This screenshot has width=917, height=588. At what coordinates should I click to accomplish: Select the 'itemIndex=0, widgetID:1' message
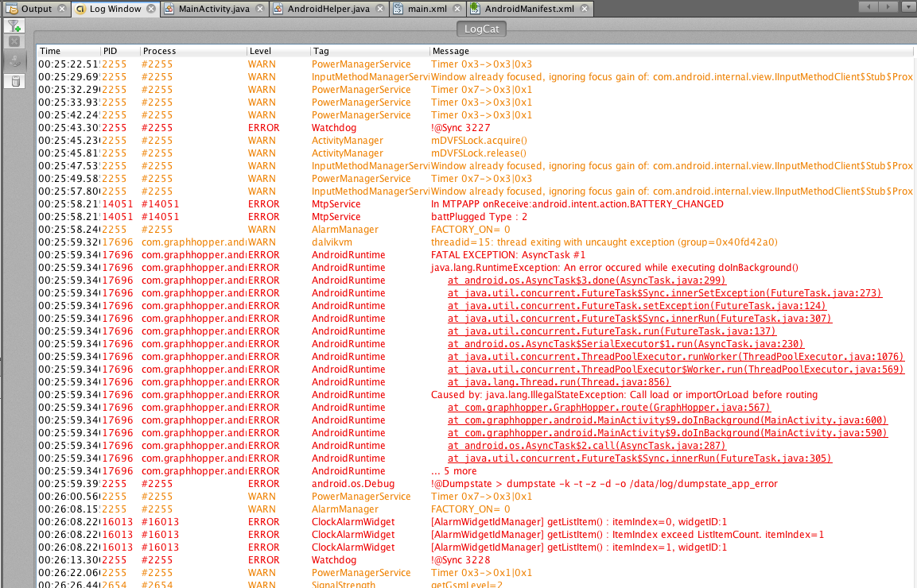(x=579, y=522)
